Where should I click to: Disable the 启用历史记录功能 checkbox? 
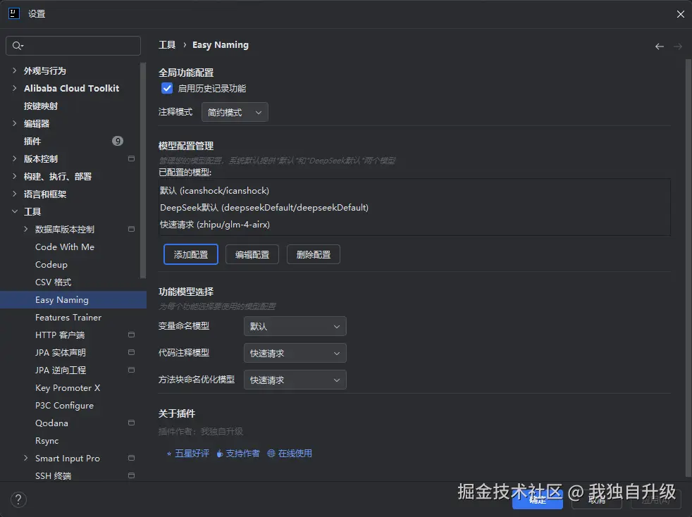pos(167,88)
